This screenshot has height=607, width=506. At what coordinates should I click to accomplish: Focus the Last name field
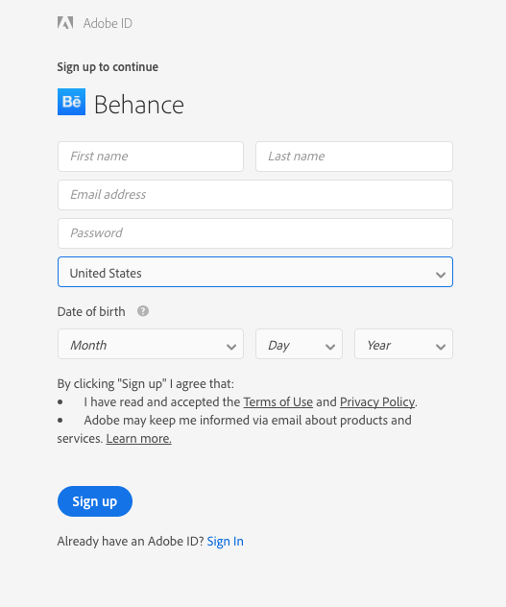pos(354,157)
